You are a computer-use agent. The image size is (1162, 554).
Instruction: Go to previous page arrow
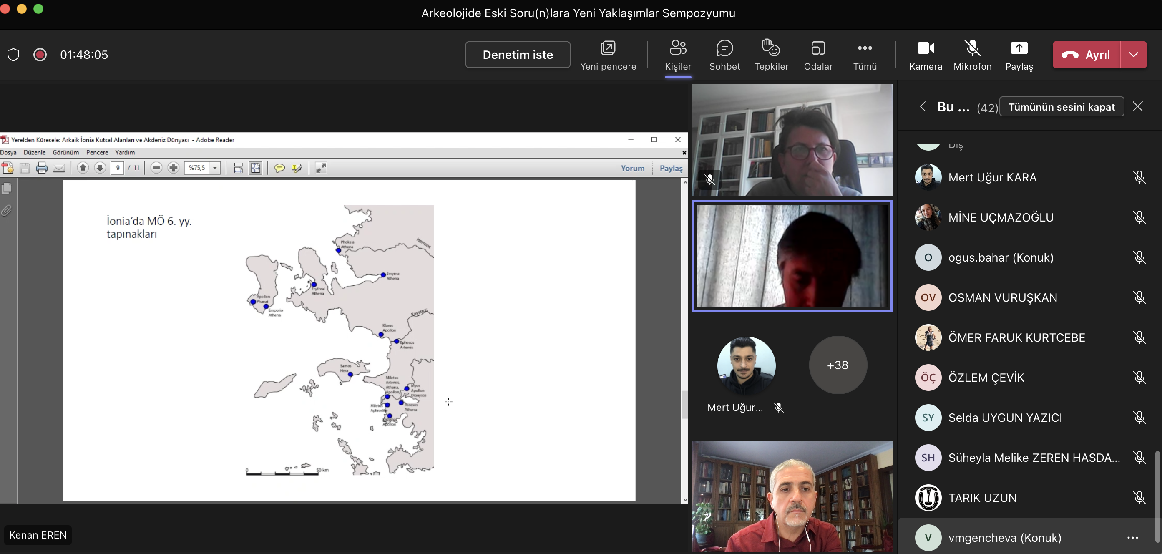[x=83, y=168]
